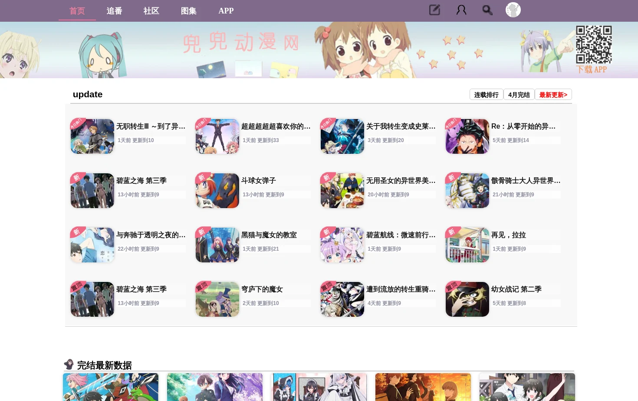The height and width of the screenshot is (401, 638).
Task: Open the 追番 tab
Action: [115, 11]
